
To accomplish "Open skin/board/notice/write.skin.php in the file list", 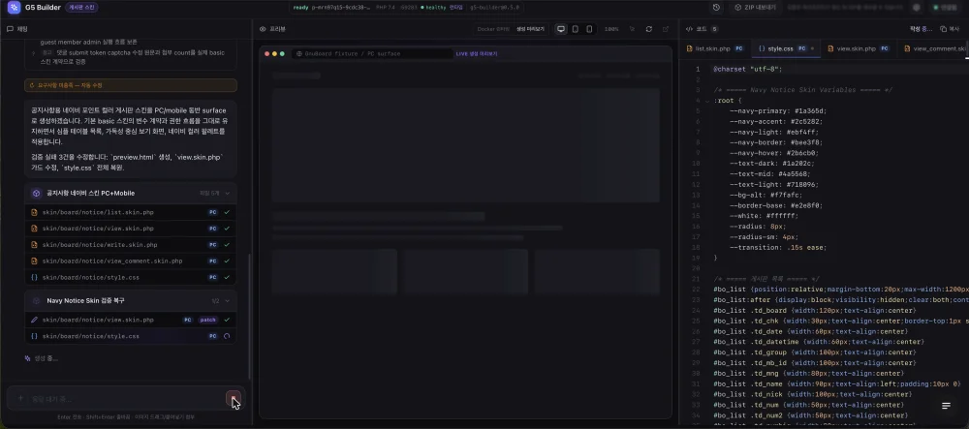I will pos(131,244).
